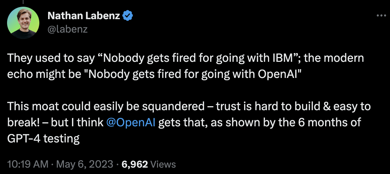Click the text "This moat could easily be squandered"
The width and height of the screenshot is (390, 174).
106,106
